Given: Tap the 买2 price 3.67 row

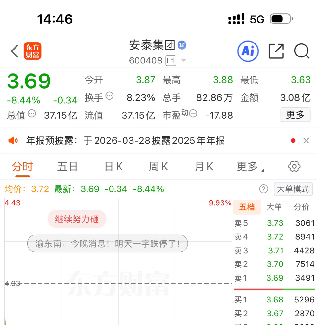Looking at the screenshot, I should click(274, 313).
